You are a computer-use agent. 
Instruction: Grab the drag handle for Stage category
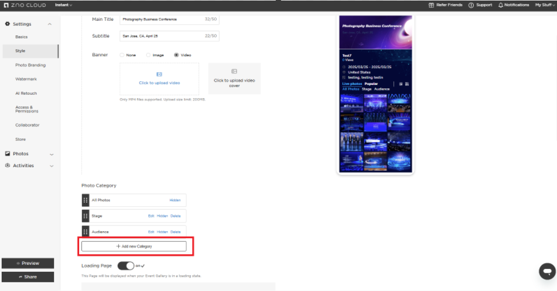tap(85, 215)
